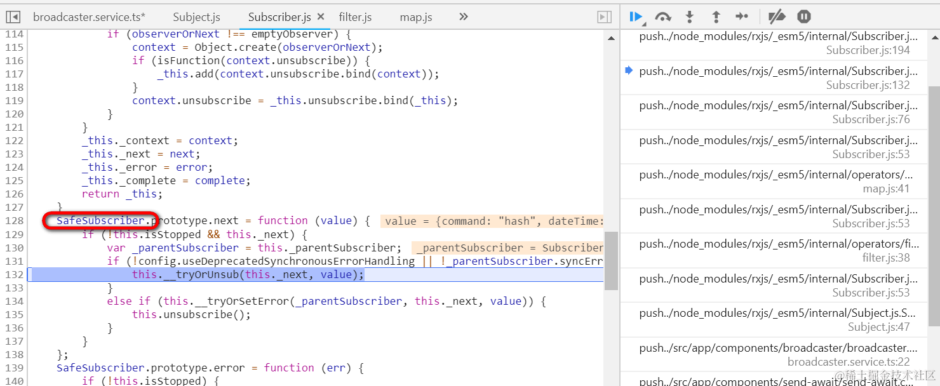
Task: Show more open file tabs
Action: (464, 17)
